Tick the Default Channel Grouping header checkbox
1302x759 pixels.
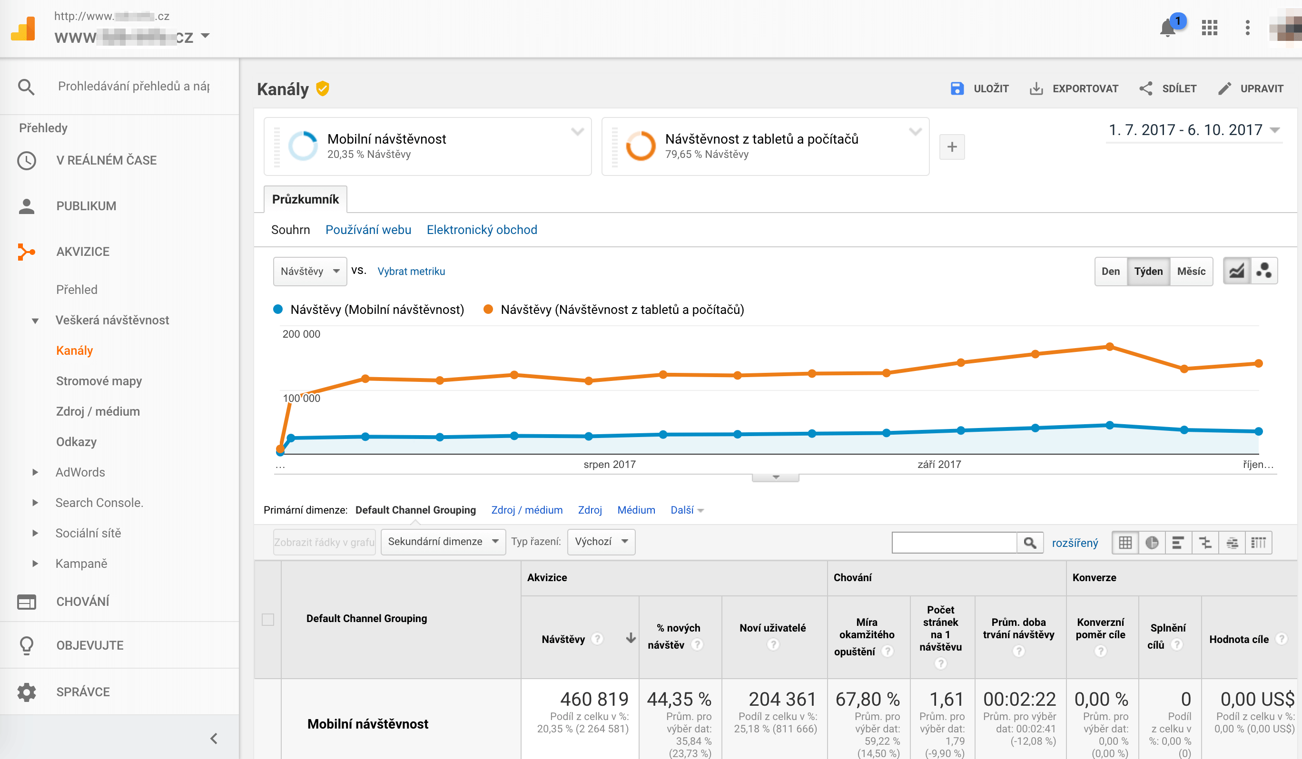tap(267, 619)
